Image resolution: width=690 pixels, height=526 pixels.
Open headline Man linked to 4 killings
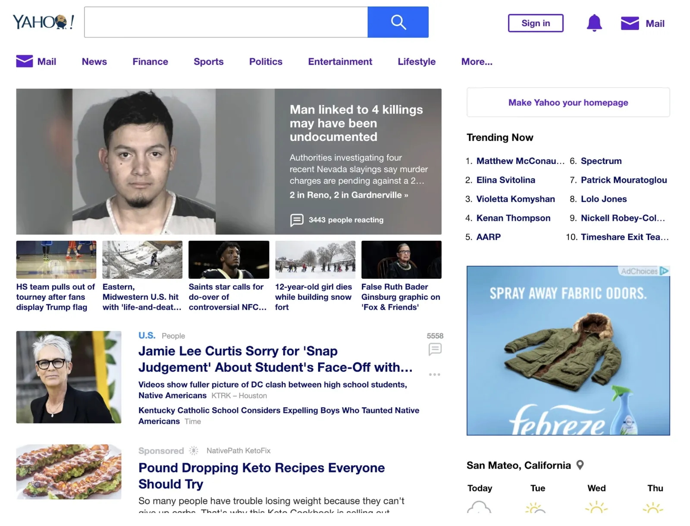click(x=356, y=123)
